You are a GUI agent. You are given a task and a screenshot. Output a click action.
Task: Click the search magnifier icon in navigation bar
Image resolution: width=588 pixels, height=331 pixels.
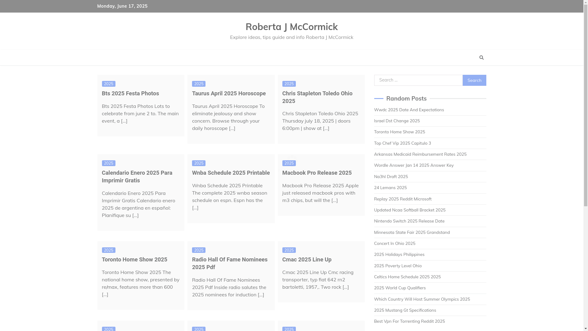pos(481,58)
